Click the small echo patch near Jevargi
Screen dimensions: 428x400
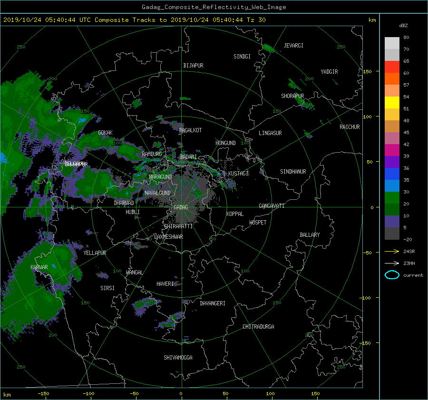[x=269, y=48]
